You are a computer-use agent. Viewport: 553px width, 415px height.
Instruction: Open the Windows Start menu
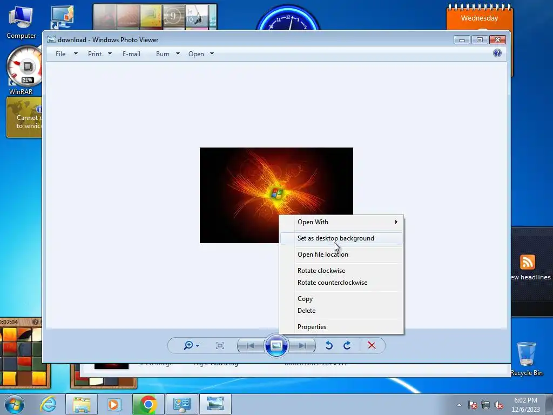point(15,404)
